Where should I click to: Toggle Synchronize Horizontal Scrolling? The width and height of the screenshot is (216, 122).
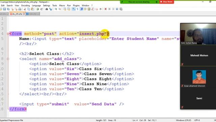pyautogui.click(x=69, y=9)
